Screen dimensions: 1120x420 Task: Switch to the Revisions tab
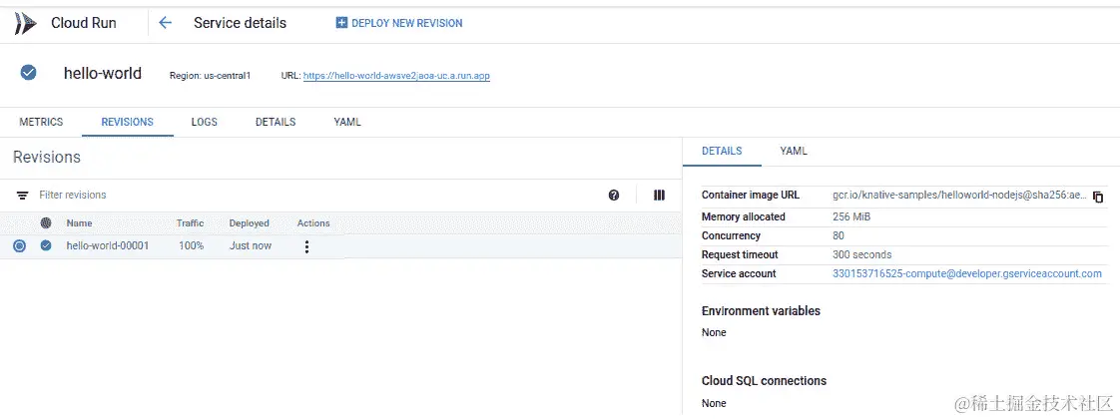(x=127, y=122)
